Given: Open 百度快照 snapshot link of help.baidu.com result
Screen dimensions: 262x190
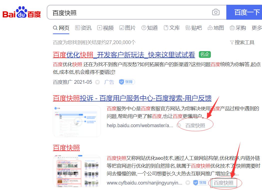Looking at the screenshot, I should coord(195,126).
